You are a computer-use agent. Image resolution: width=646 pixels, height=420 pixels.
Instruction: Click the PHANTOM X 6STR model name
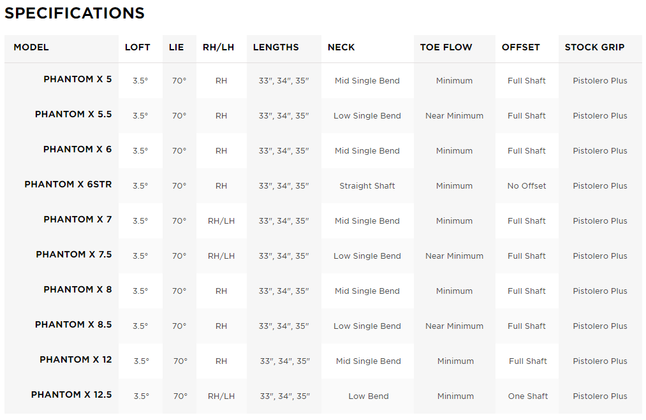pos(68,184)
